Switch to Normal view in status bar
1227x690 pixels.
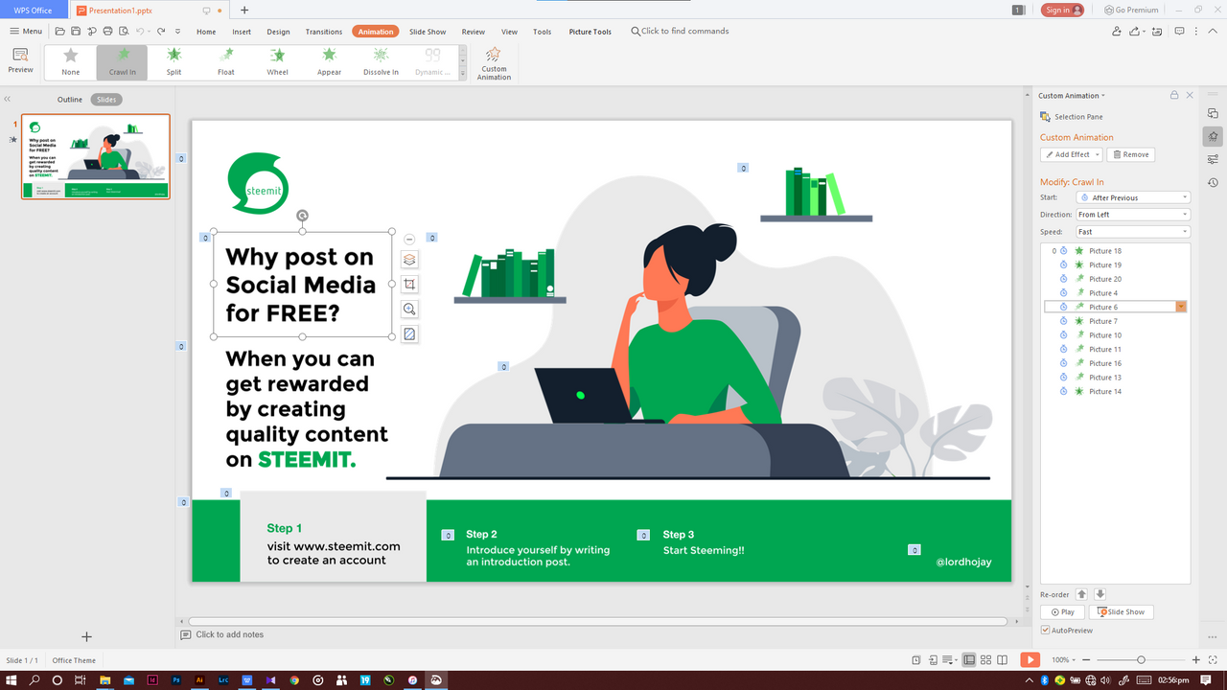tap(969, 659)
